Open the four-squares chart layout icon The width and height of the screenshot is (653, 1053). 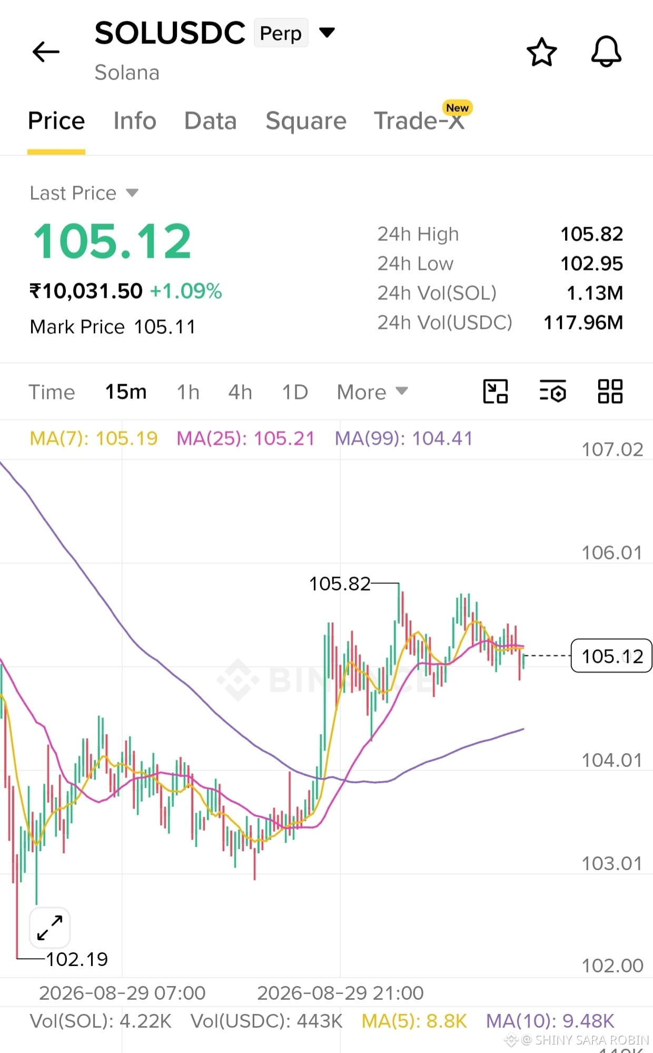pos(610,392)
